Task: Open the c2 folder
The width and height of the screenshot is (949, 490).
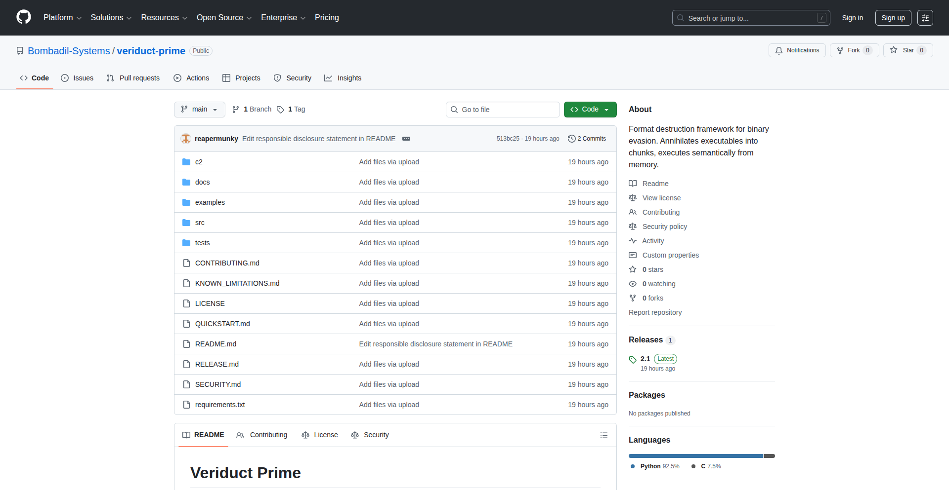Action: pos(199,162)
